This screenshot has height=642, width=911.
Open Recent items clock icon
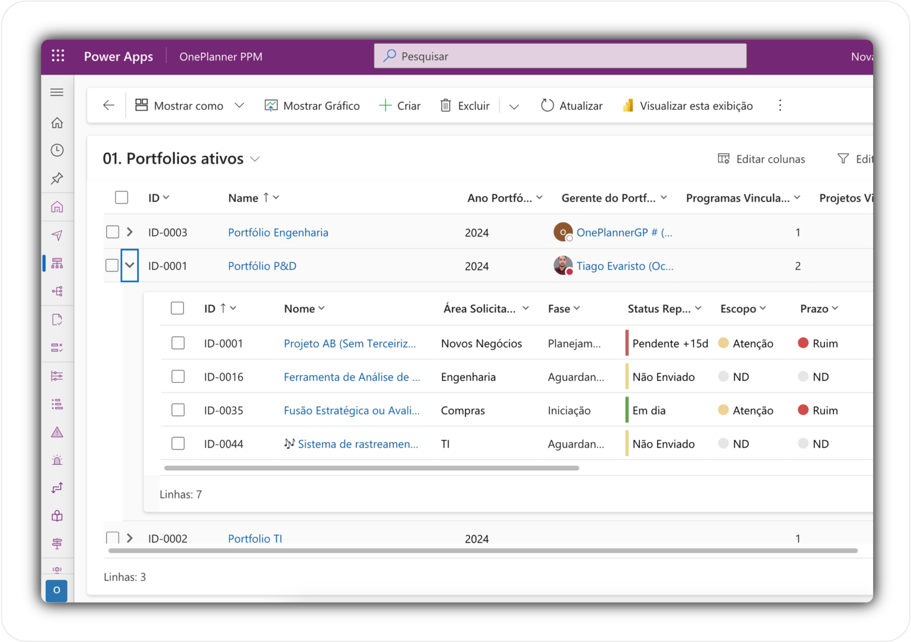point(57,151)
